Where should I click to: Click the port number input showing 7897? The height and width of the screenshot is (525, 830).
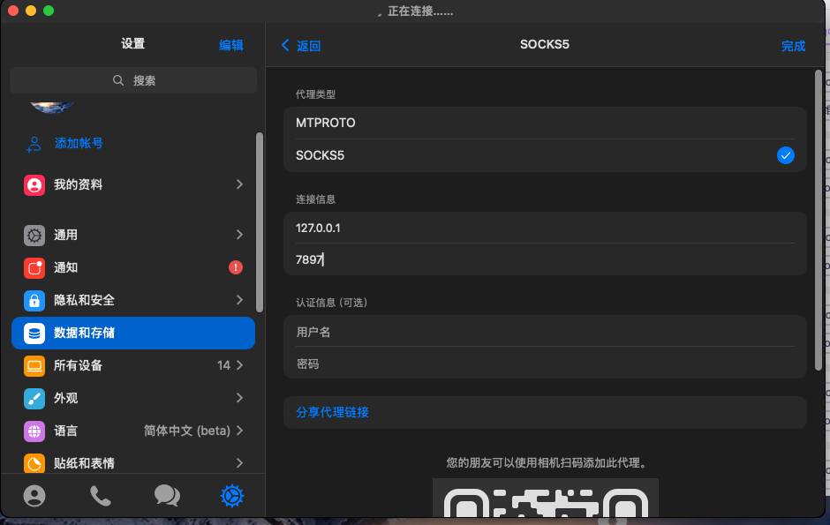pyautogui.click(x=544, y=259)
